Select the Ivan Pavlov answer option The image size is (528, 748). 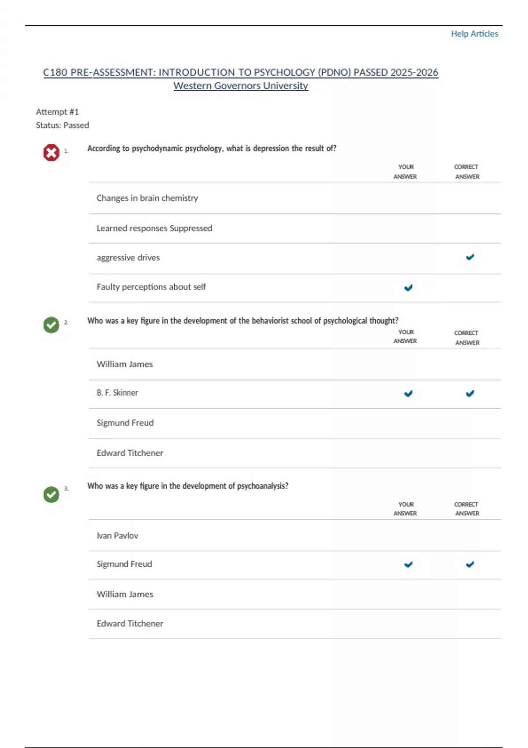click(117, 535)
